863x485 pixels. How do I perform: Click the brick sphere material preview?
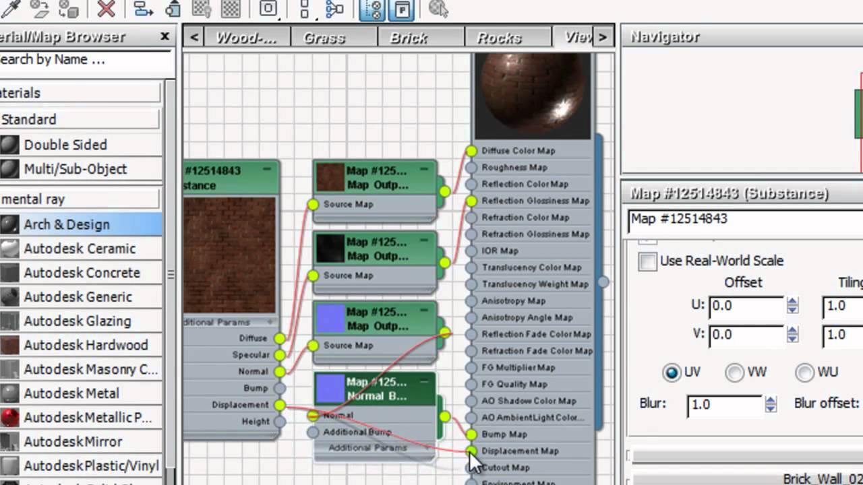pos(533,96)
